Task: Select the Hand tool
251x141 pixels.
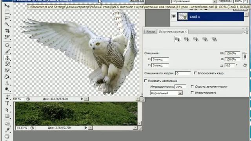Action: pyautogui.click(x=7, y=136)
